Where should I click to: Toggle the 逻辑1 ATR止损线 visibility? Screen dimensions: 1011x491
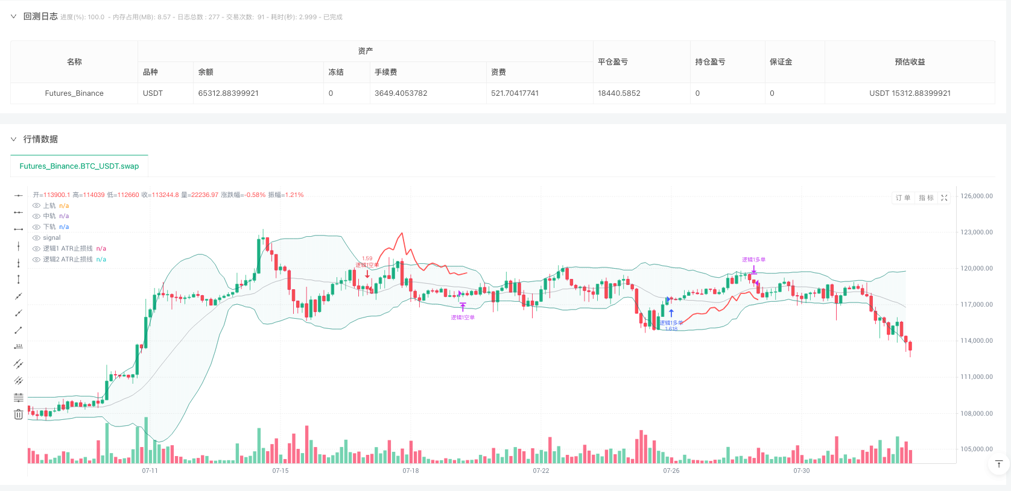point(36,248)
